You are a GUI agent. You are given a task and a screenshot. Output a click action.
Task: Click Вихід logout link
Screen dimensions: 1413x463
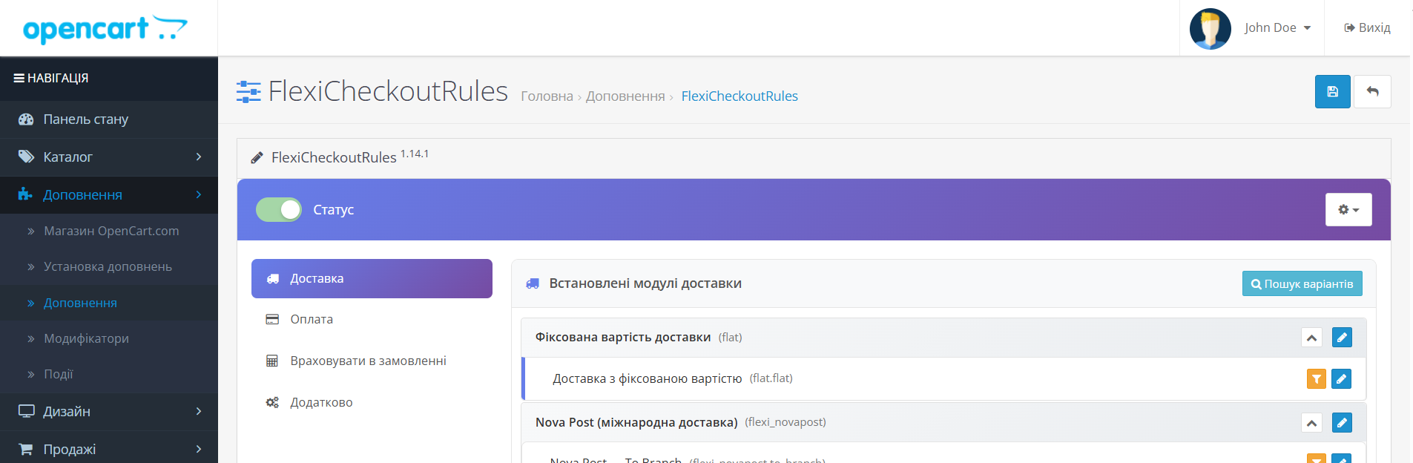(x=1367, y=27)
